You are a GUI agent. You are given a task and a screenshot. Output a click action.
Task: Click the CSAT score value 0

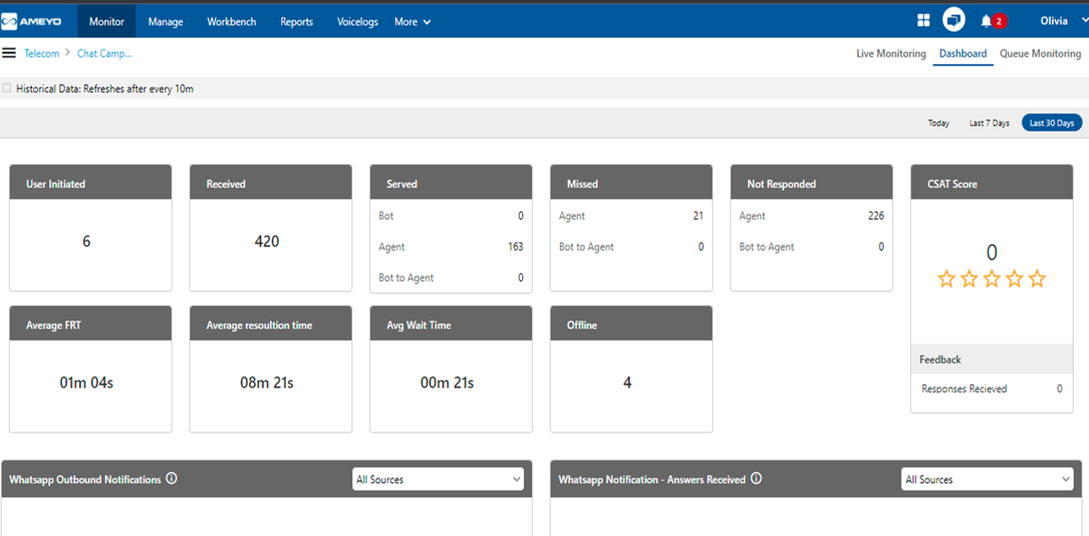point(991,253)
